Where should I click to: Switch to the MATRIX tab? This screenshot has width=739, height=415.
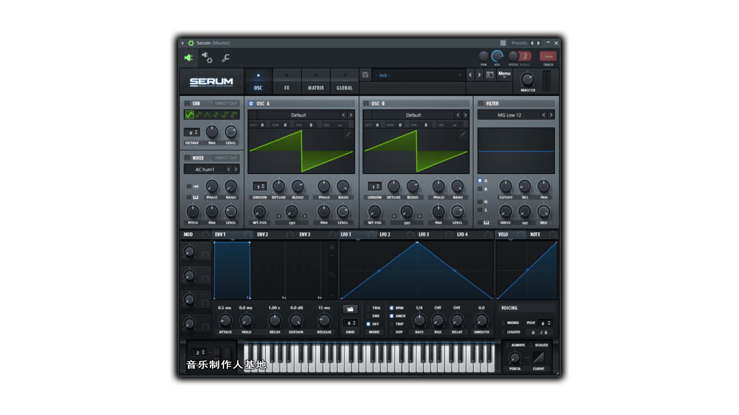pyautogui.click(x=316, y=82)
